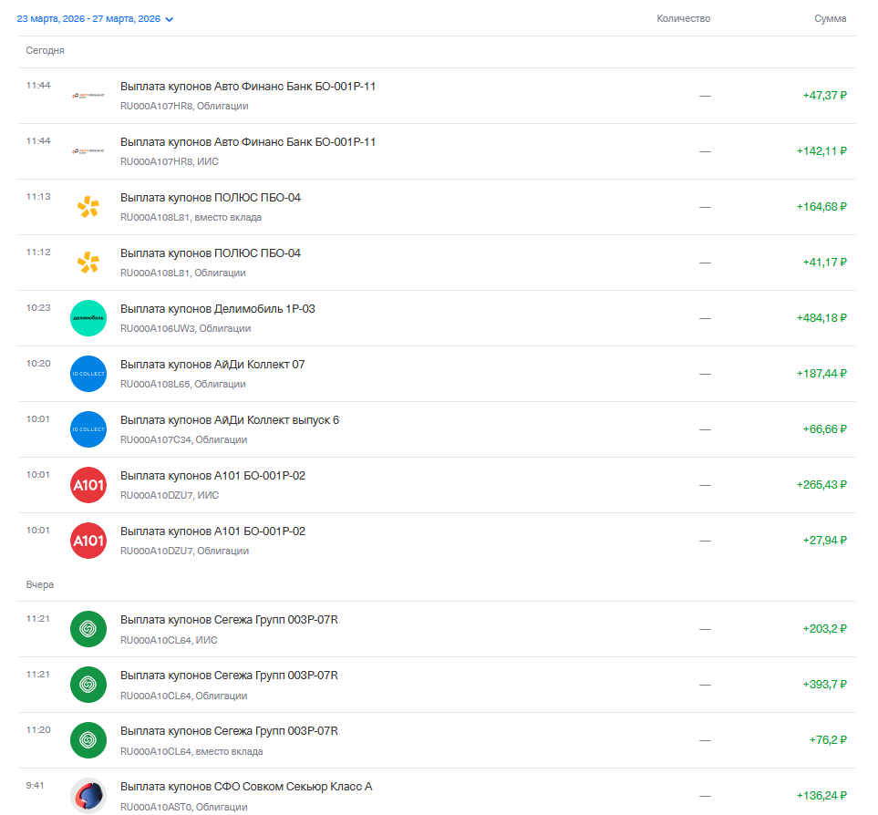878x815 pixels.
Task: Select the amount '+203,2 ₽'
Action: pyautogui.click(x=824, y=629)
